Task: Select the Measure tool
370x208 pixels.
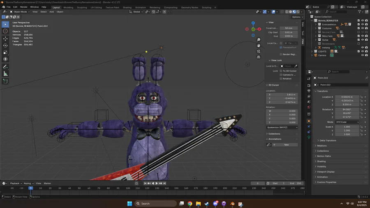Action: (x=5, y=74)
